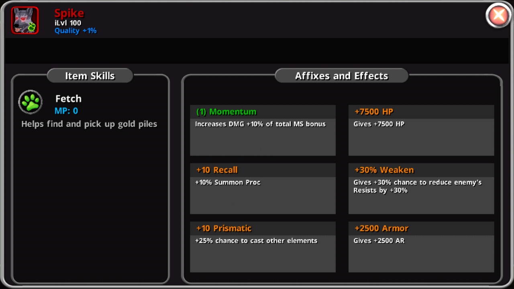
Task: Select the Item Skills header
Action: point(90,76)
